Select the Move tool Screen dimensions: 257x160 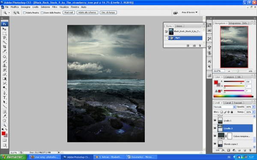tap(4, 29)
